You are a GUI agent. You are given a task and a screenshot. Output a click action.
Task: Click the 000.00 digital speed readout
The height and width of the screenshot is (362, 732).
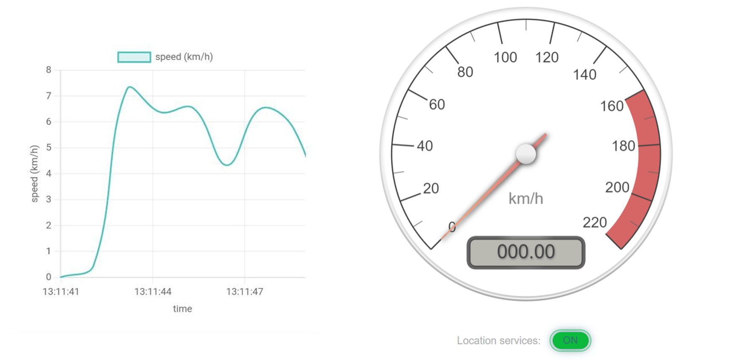[x=526, y=252]
